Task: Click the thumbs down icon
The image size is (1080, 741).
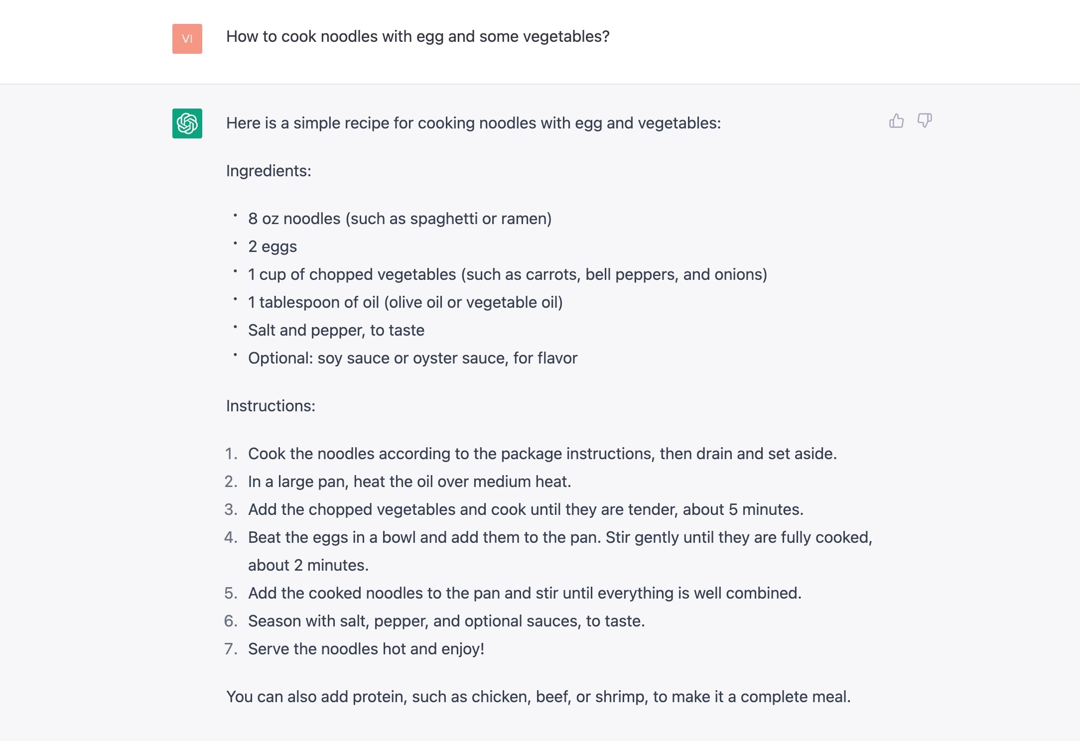Action: 925,121
